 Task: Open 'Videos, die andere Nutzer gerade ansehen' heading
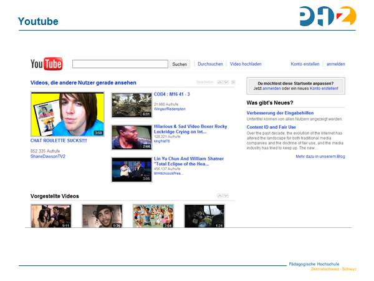(x=84, y=82)
